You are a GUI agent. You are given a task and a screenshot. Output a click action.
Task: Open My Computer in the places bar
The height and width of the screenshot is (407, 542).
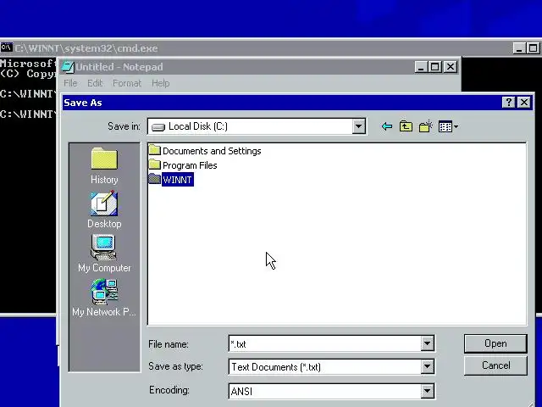pos(104,254)
